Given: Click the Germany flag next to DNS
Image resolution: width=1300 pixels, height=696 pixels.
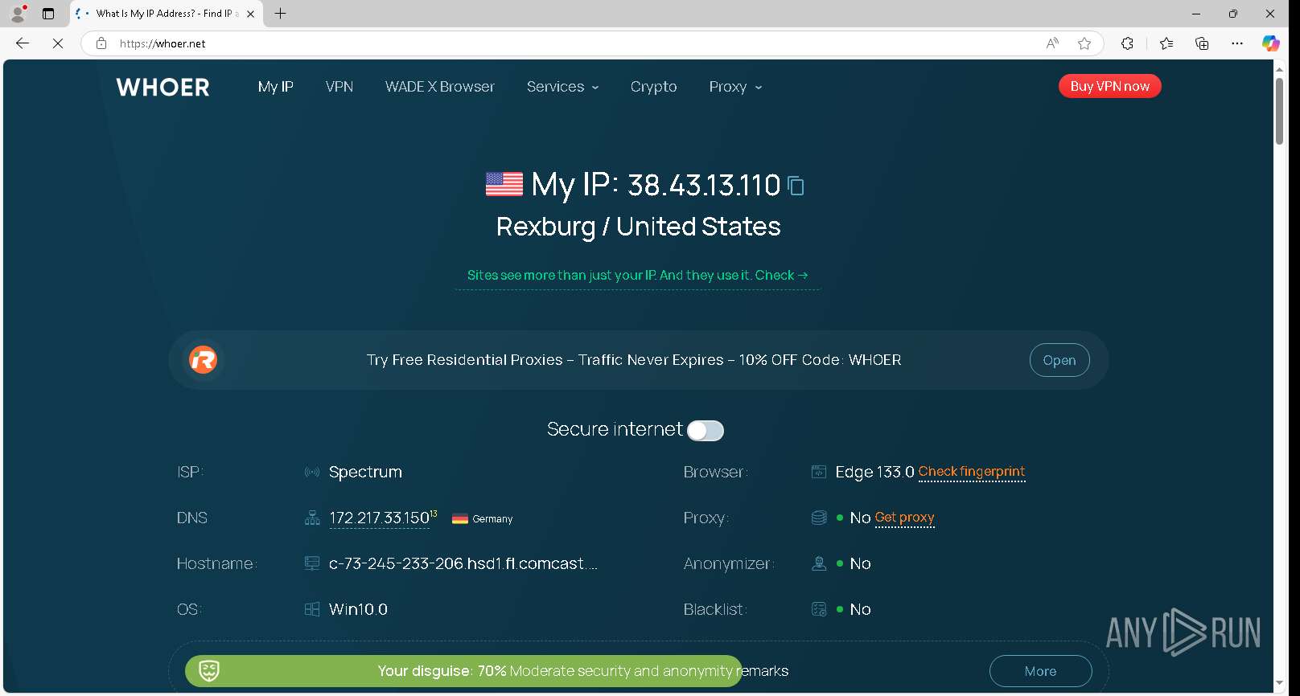Looking at the screenshot, I should click(460, 519).
